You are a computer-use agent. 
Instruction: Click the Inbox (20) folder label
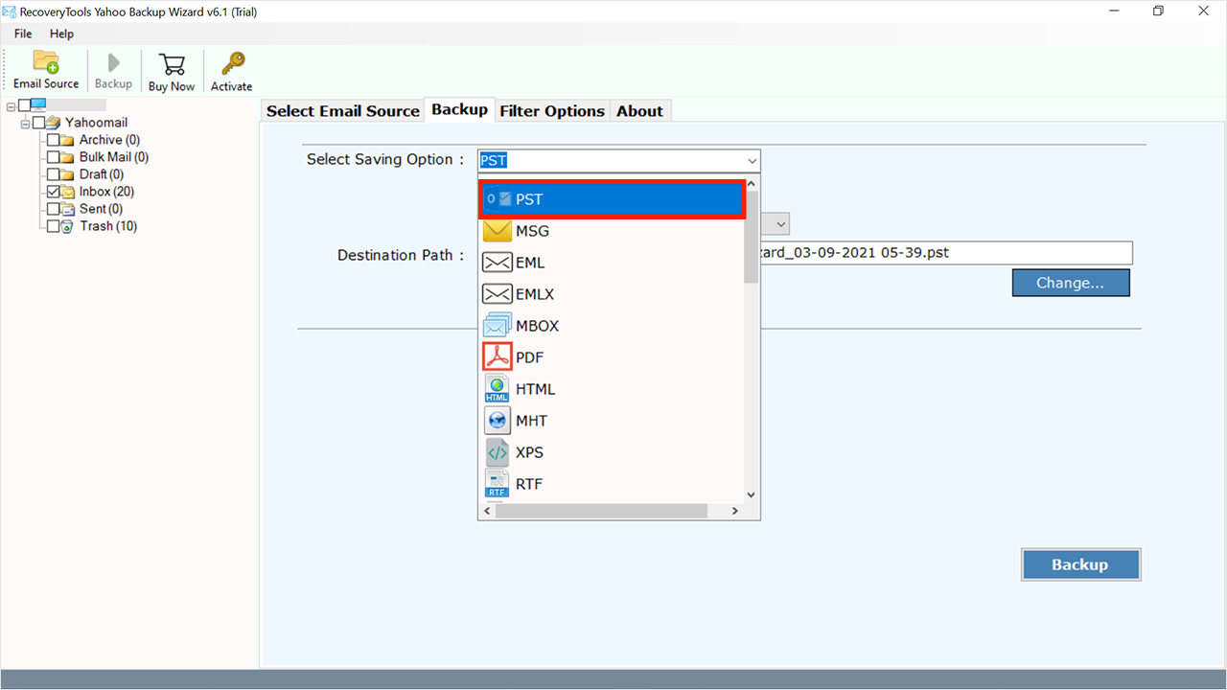tap(106, 192)
